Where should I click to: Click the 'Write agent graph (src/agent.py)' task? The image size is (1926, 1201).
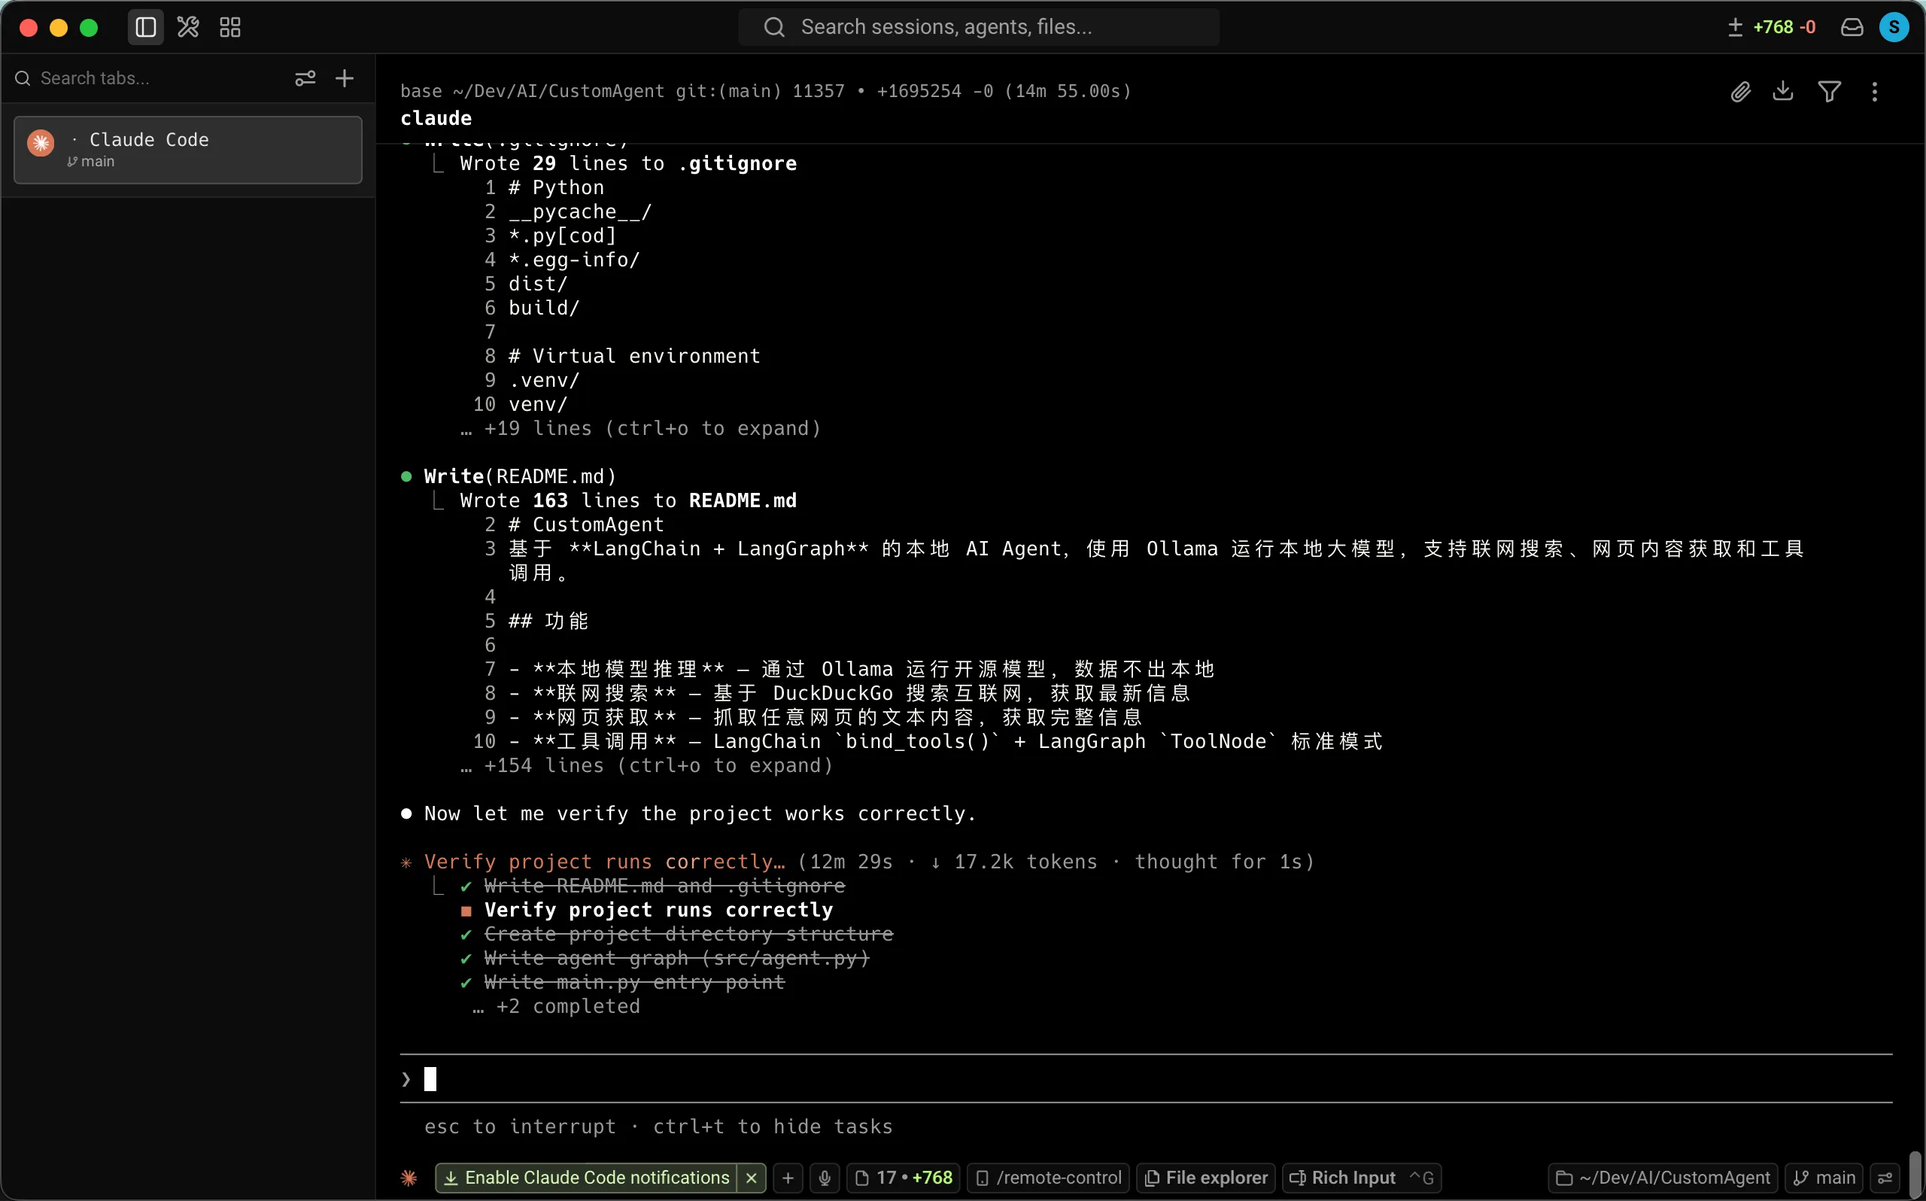point(676,957)
